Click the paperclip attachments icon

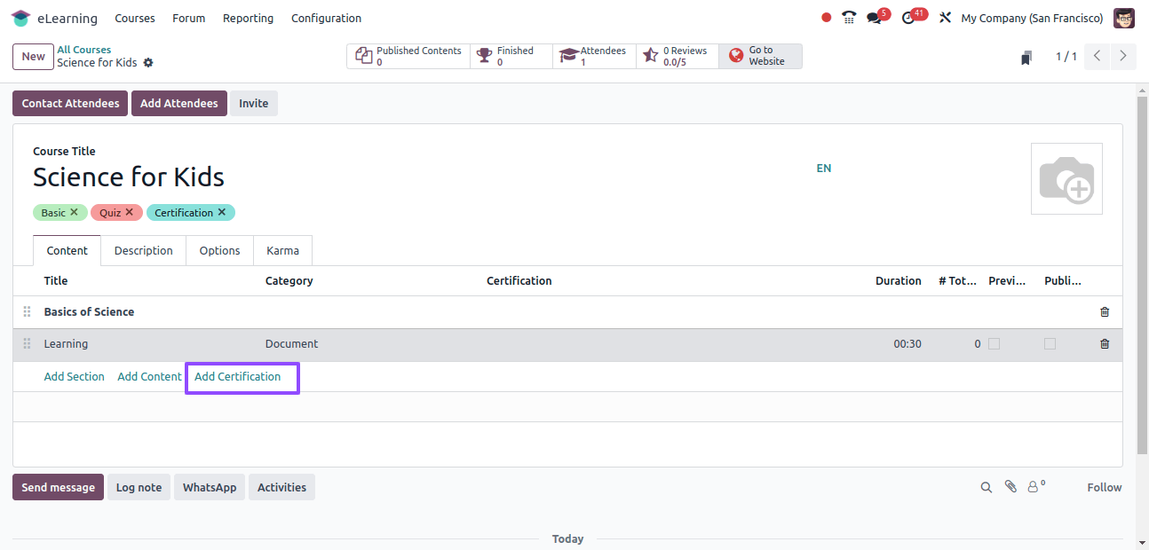pos(1010,487)
